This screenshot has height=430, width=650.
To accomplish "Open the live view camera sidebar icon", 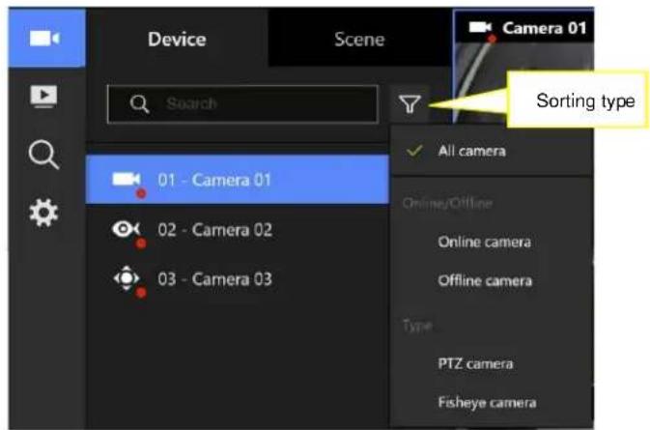I will tap(45, 39).
